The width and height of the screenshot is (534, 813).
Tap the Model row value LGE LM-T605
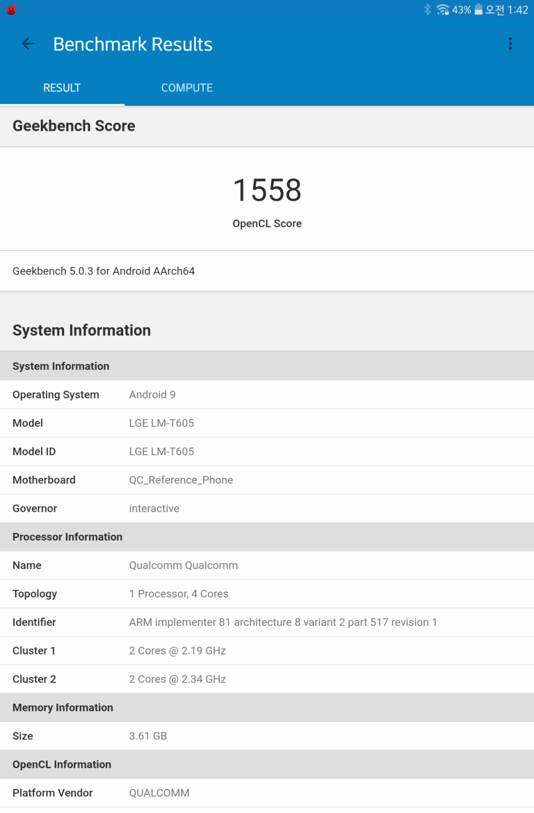click(x=161, y=423)
